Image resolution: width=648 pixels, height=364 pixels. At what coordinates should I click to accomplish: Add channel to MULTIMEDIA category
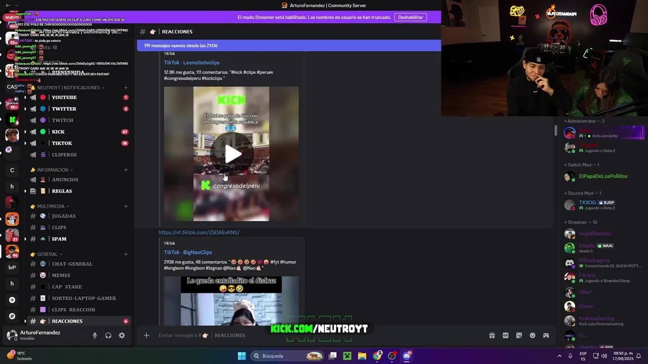click(126, 206)
